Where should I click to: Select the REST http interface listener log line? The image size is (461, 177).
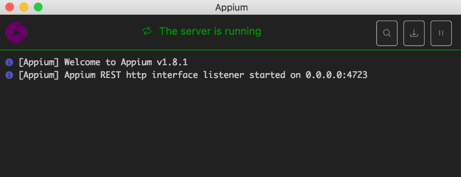click(x=193, y=75)
